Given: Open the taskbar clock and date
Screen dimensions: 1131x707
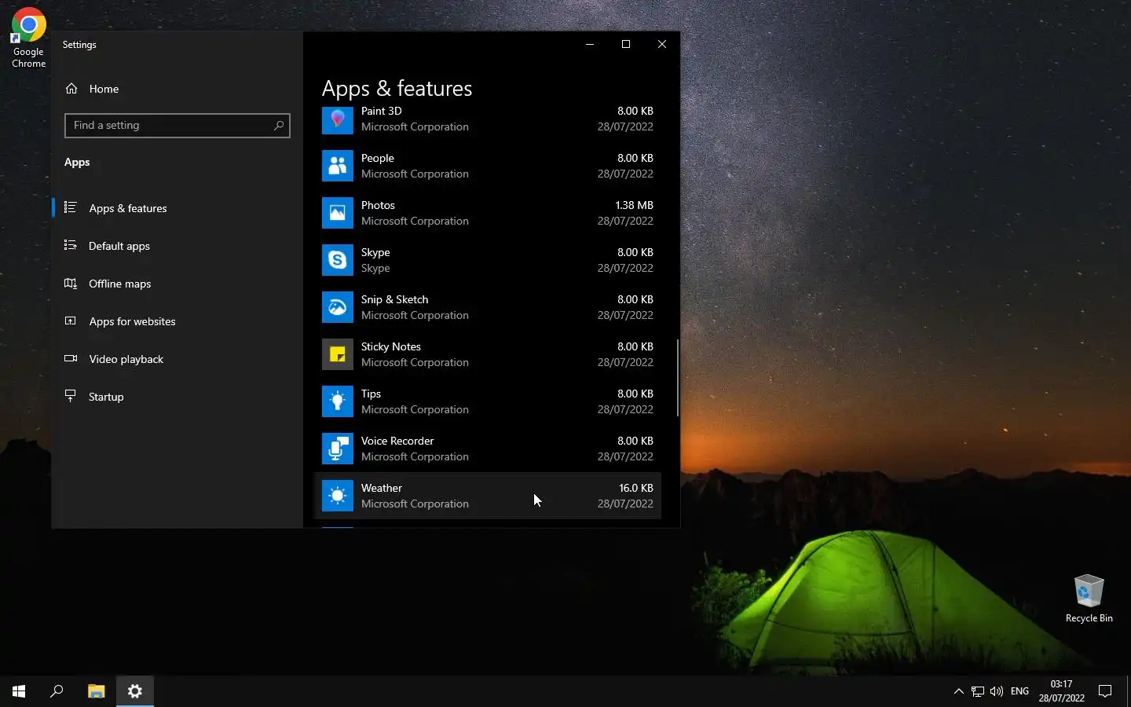Looking at the screenshot, I should [x=1061, y=691].
